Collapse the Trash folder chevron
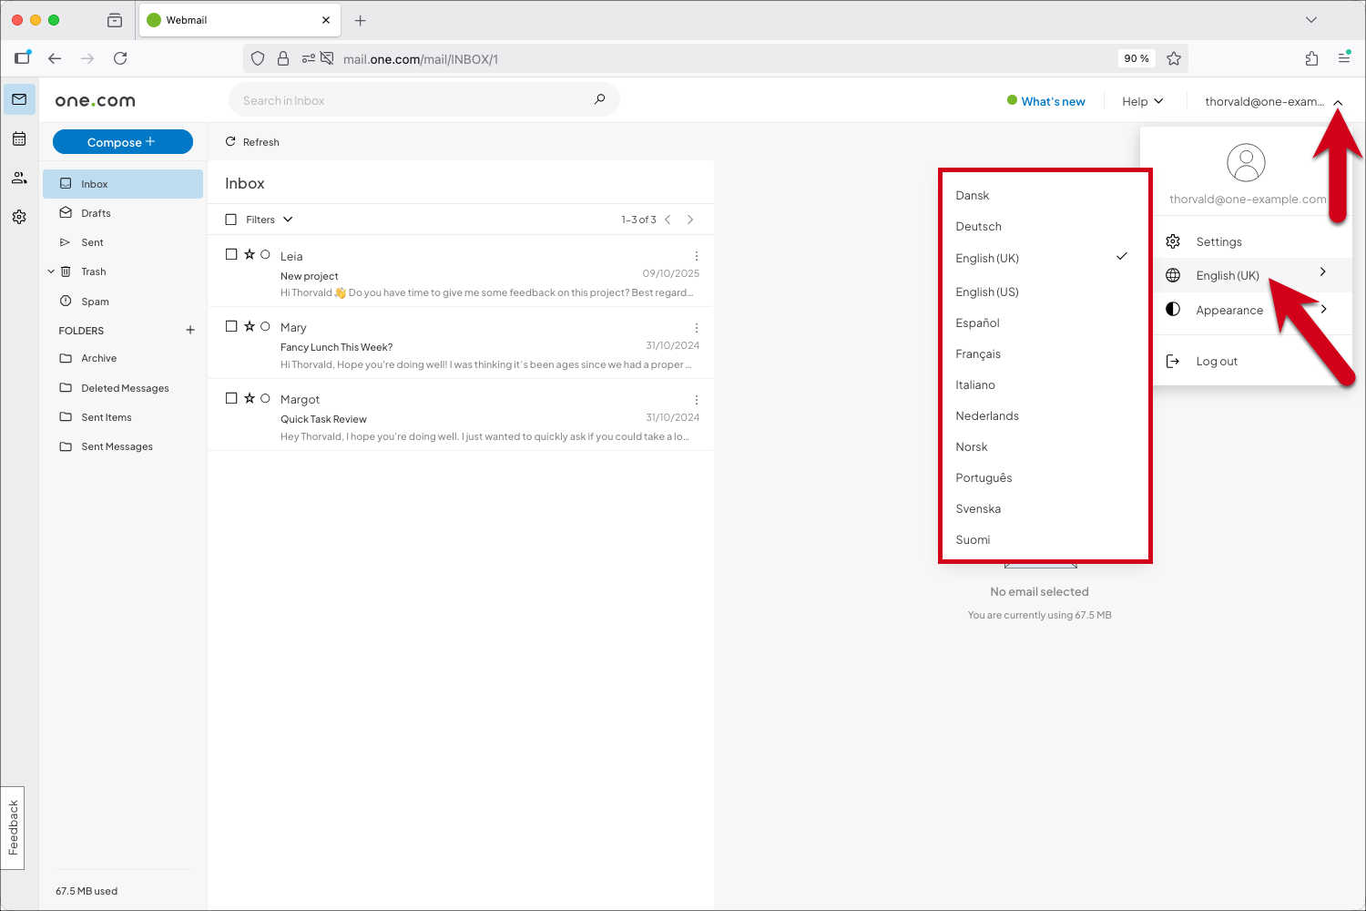This screenshot has height=911, width=1366. tap(51, 271)
